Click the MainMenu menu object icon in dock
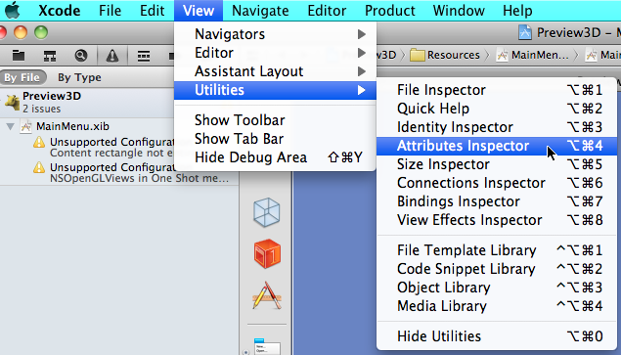Image resolution: width=621 pixels, height=355 pixels. 267,346
